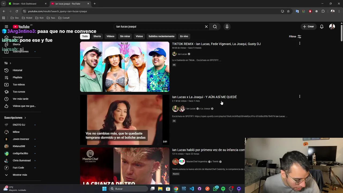Open Chrome three-dot menu

tap(339, 11)
